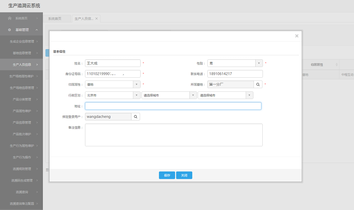
Task: Open the 性别 dropdown
Action: (x=259, y=63)
